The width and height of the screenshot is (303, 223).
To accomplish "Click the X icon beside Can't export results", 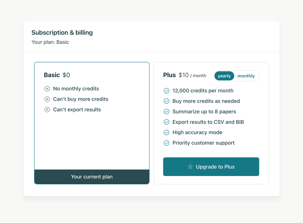I will [x=47, y=109].
